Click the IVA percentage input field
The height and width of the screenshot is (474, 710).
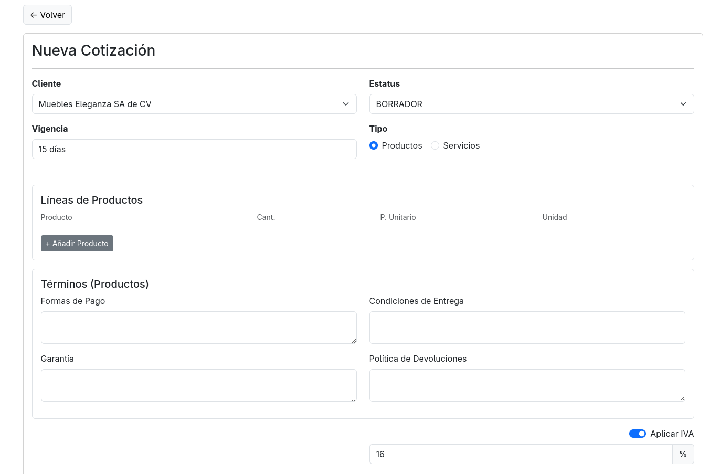coord(521,454)
